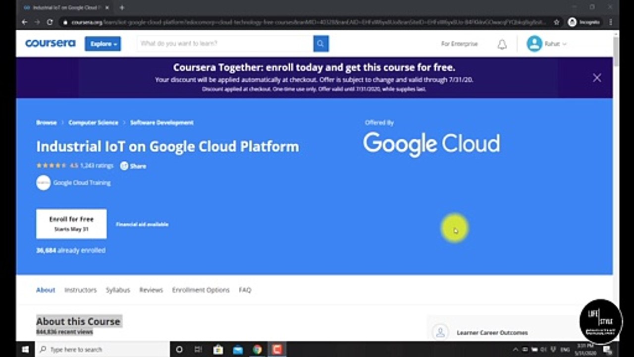The width and height of the screenshot is (634, 357).
Task: Open Cortana circle on the taskbar
Action: 179,350
